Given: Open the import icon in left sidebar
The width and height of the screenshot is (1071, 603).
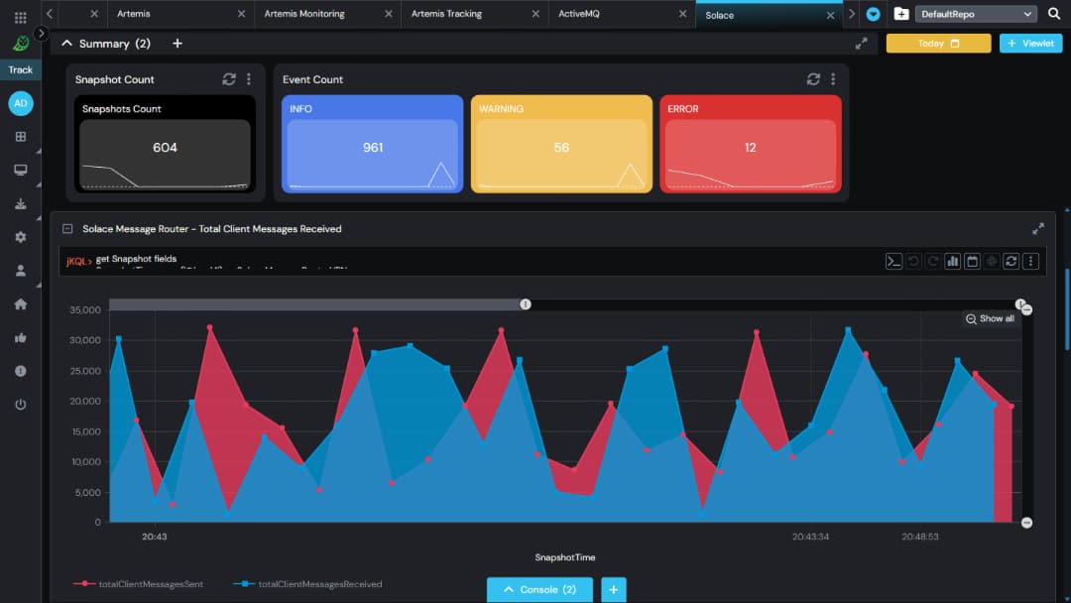Looking at the screenshot, I should (21, 203).
